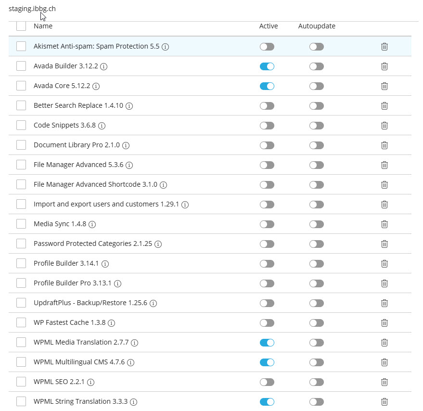Viewport: 423px width, 411px height.
Task: Deactivate Avada Builder with Active toggle
Action: click(267, 66)
